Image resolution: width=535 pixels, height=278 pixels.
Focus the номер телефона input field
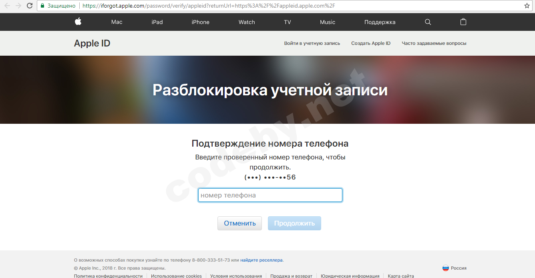pos(270,195)
